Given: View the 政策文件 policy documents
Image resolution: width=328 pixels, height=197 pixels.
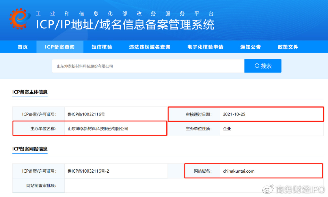Looking at the screenshot, I should (288, 47).
